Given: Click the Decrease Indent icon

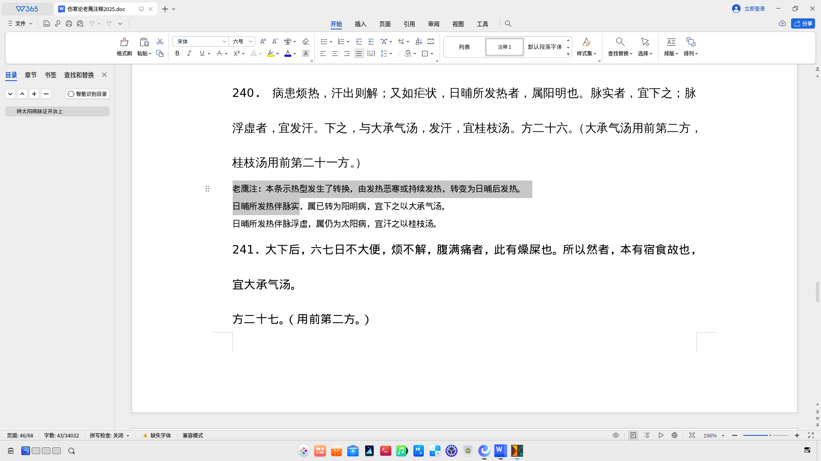Looking at the screenshot, I should [359, 41].
